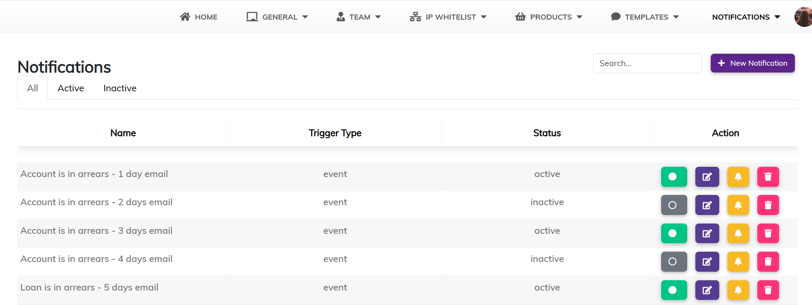Click bell icon for '1 day email' row
Image resolution: width=812 pixels, height=305 pixels.
738,177
